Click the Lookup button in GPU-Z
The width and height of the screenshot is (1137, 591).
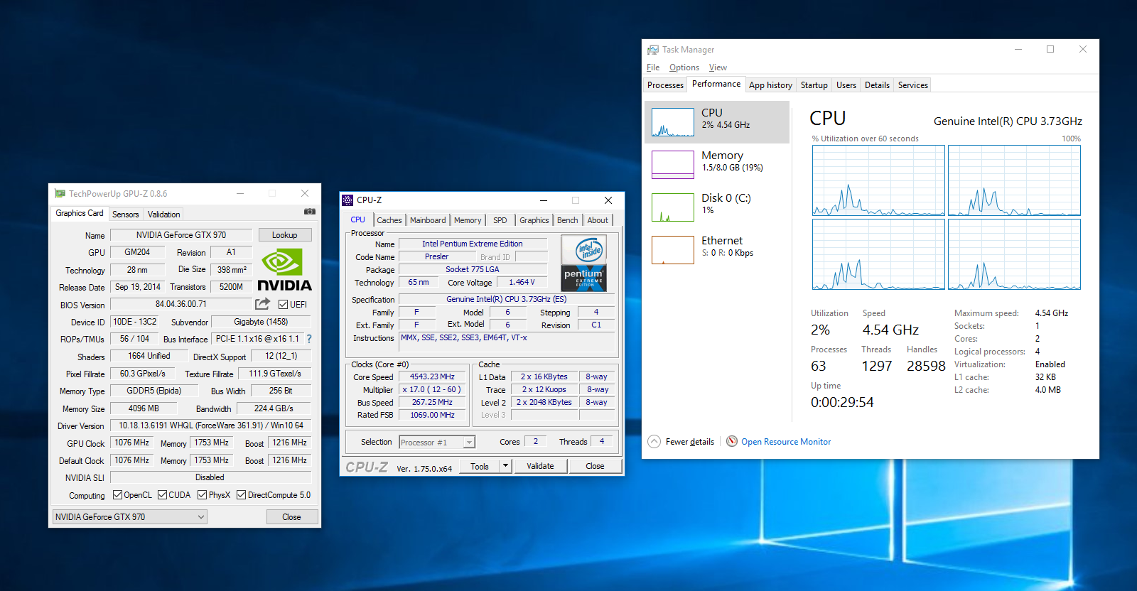coord(285,235)
